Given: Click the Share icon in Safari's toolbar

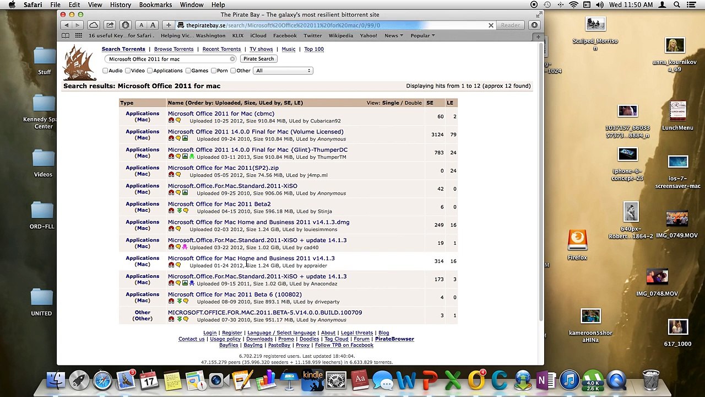Looking at the screenshot, I should (110, 25).
